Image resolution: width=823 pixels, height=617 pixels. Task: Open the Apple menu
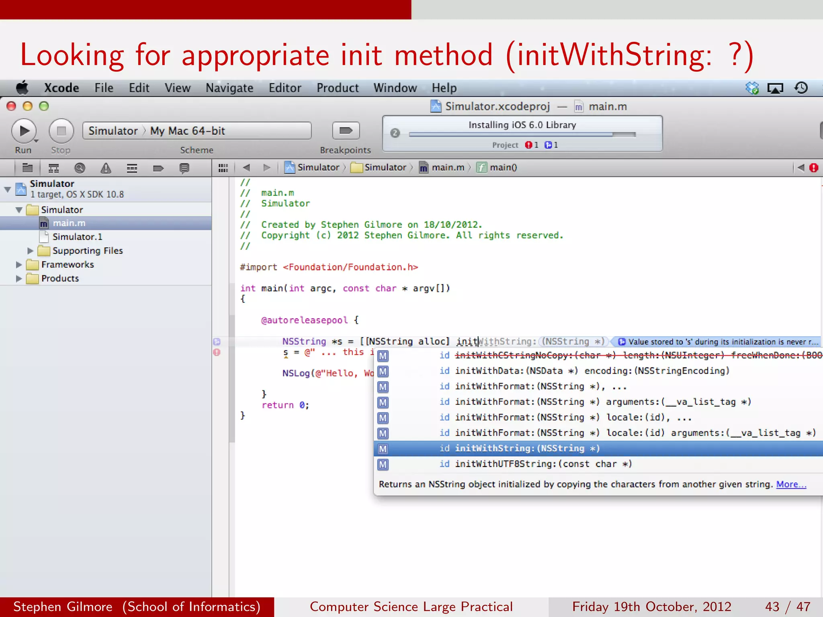23,88
